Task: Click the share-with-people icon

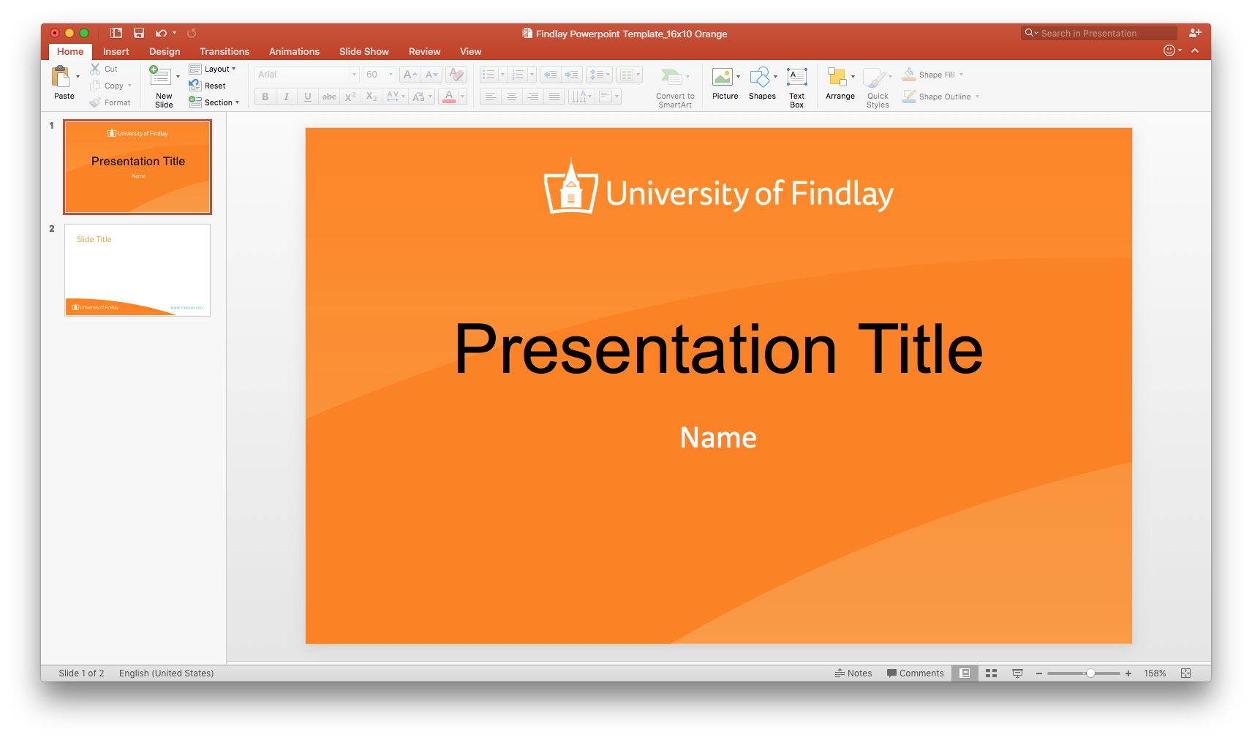Action: pyautogui.click(x=1195, y=33)
